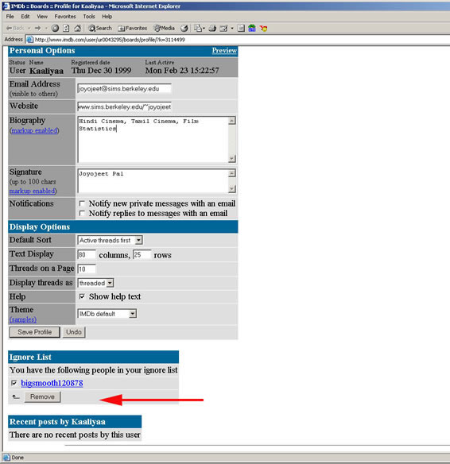Open the Favorites menu
450x464 pixels.
[65, 17]
